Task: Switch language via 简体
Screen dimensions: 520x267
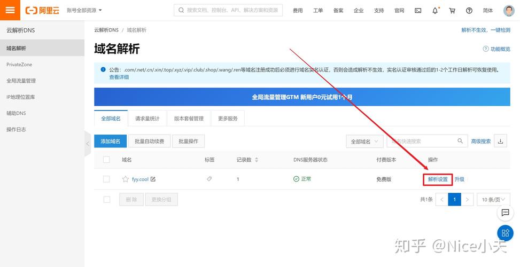Action: [487, 10]
